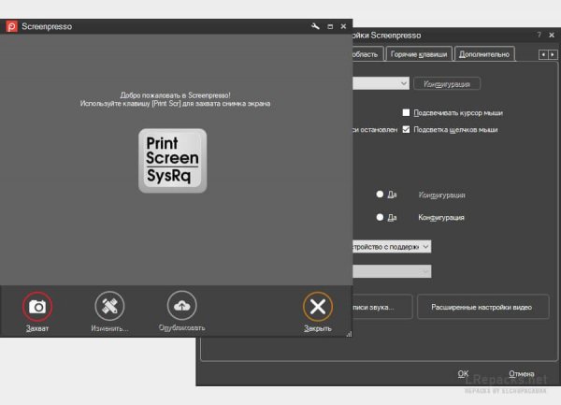Switch to the Дополнительно tab

[484, 54]
